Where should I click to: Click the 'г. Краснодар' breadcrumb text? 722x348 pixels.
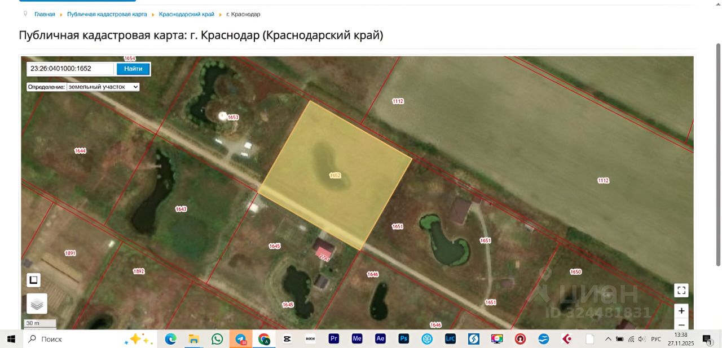[x=243, y=14]
